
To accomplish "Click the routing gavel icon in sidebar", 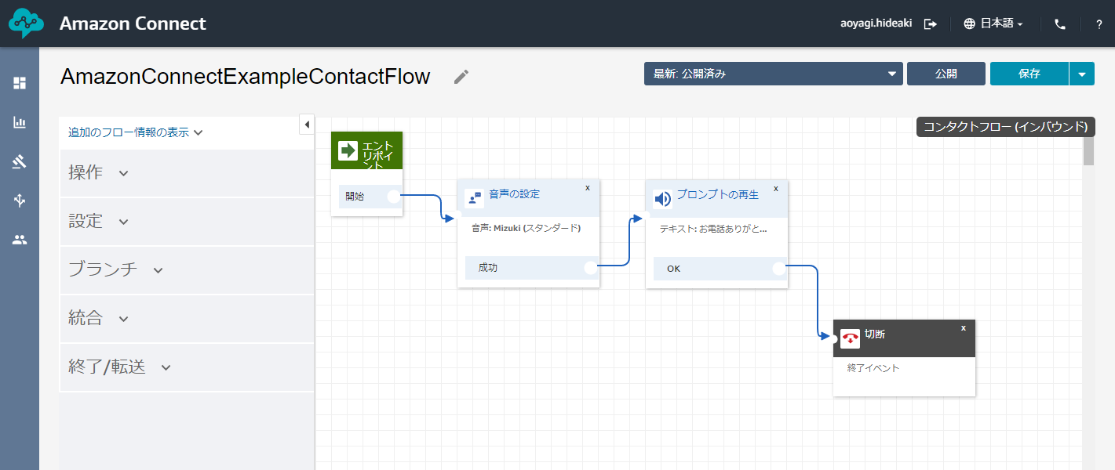I will [x=20, y=161].
